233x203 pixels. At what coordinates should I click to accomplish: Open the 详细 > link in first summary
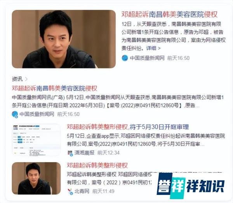pyautogui.click(x=153, y=48)
